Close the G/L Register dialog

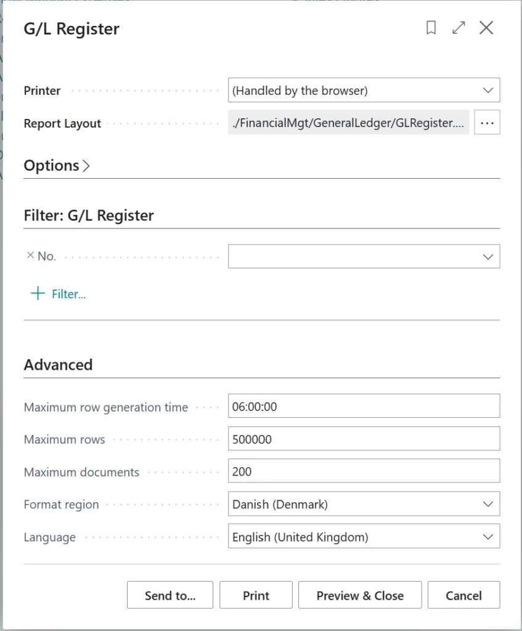click(486, 28)
